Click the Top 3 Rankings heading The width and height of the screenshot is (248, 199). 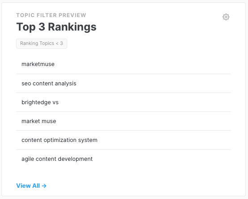point(56,27)
